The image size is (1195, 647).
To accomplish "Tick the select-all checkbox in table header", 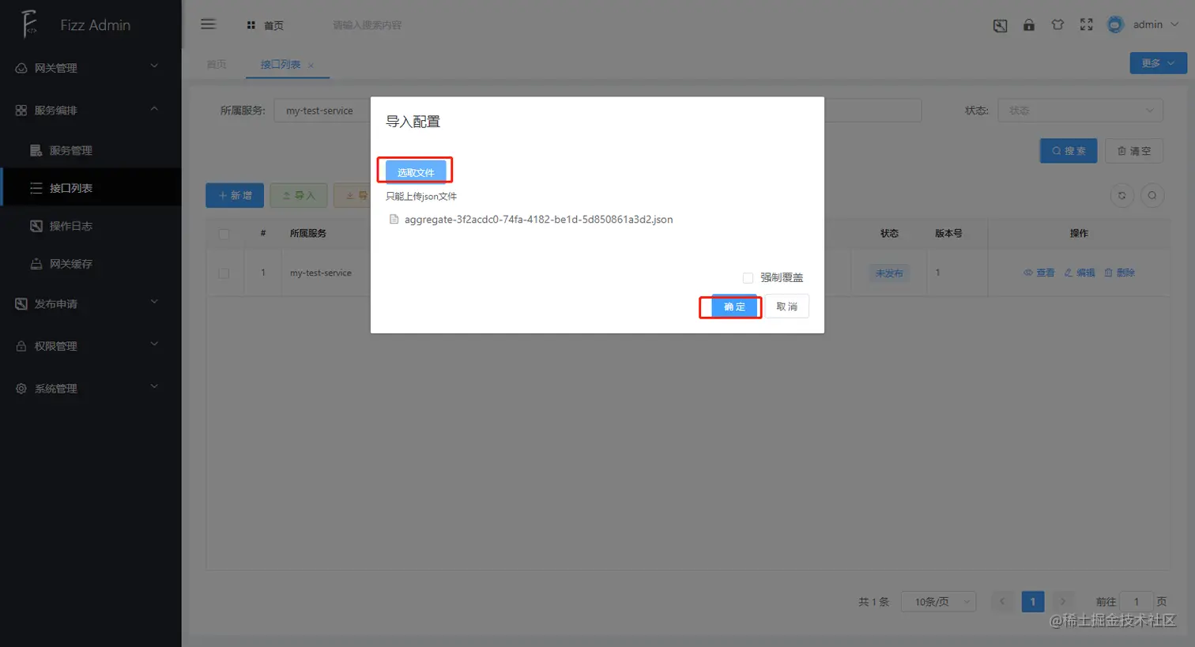I will click(224, 234).
